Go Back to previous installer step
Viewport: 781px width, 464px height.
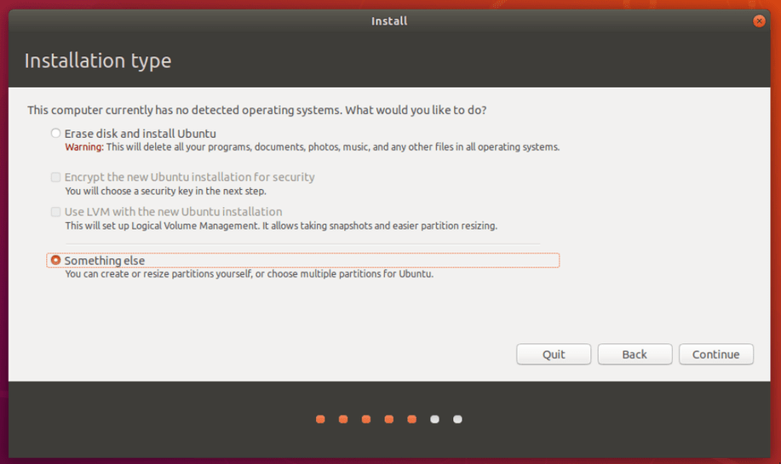tap(635, 354)
